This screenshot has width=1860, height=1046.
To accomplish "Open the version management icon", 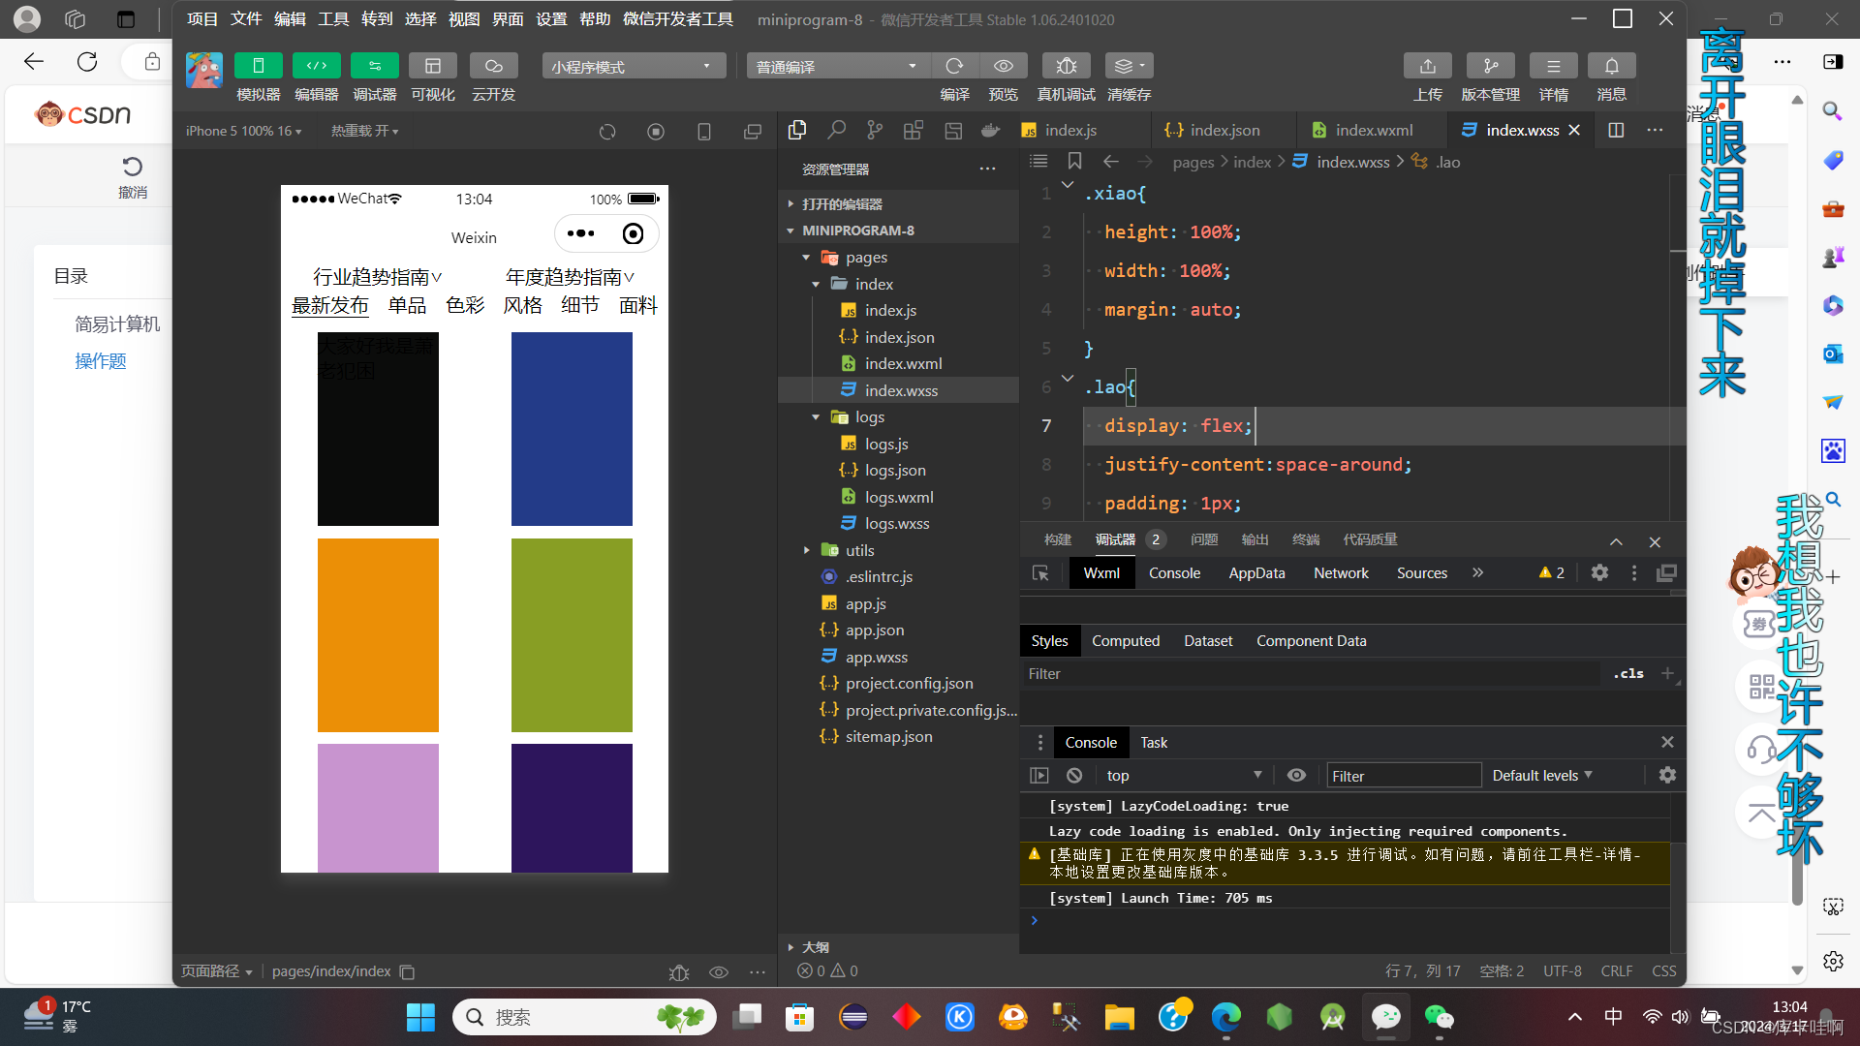I will coord(1490,66).
